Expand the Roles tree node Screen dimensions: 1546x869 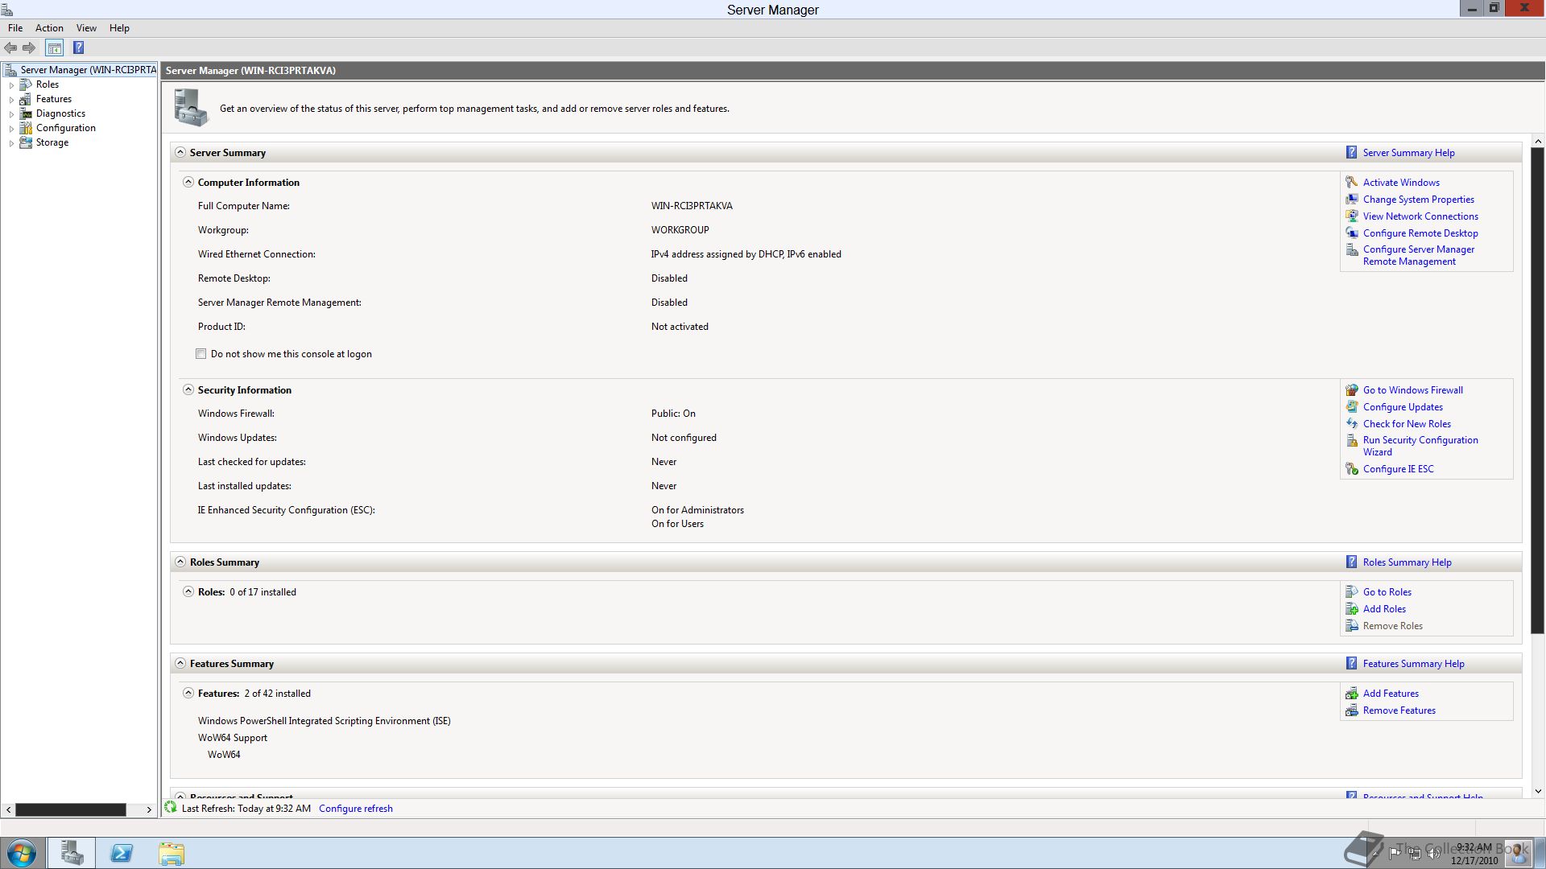pyautogui.click(x=11, y=85)
